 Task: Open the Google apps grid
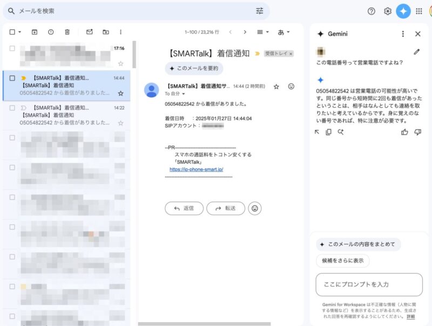pos(419,11)
